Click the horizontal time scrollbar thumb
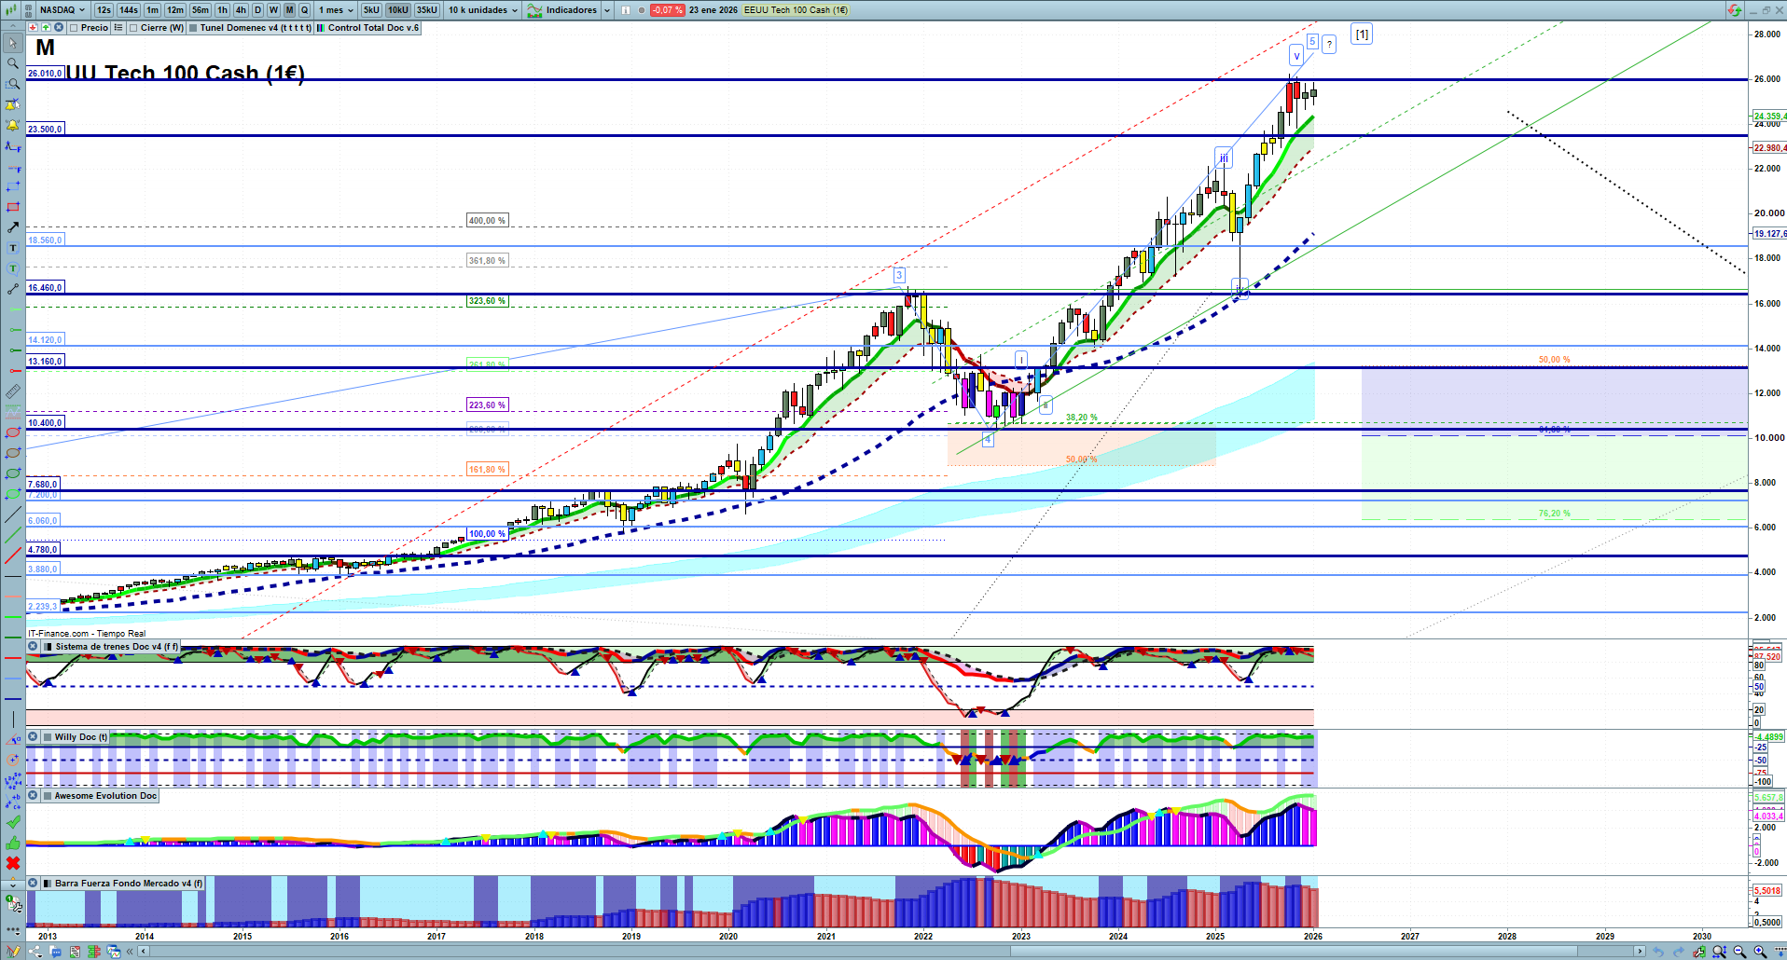This screenshot has width=1787, height=960. (x=1293, y=952)
